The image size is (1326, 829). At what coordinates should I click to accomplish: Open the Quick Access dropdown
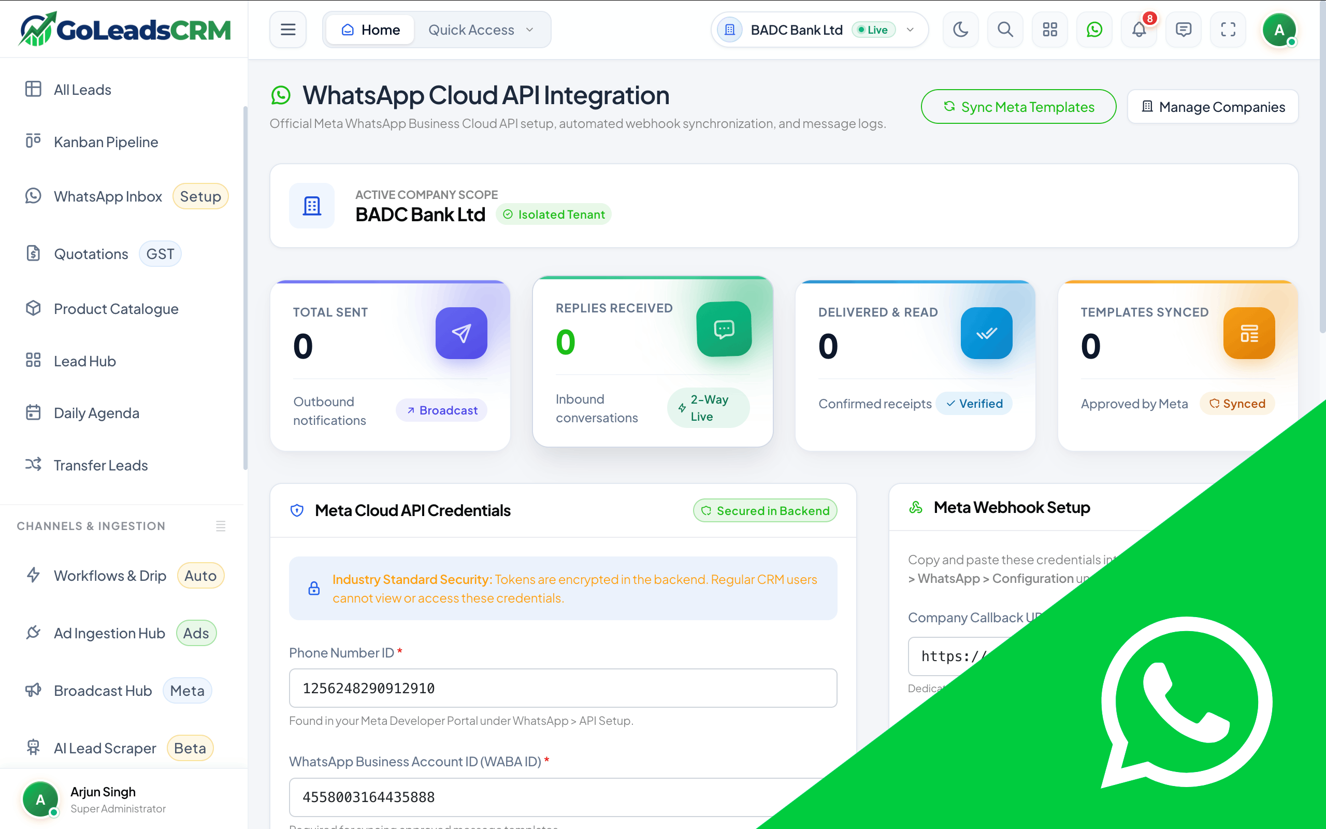point(481,30)
